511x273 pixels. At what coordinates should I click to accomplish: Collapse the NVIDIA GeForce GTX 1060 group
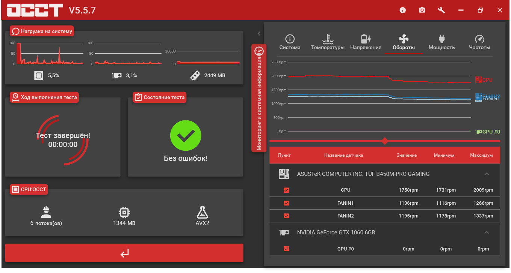pyautogui.click(x=487, y=232)
